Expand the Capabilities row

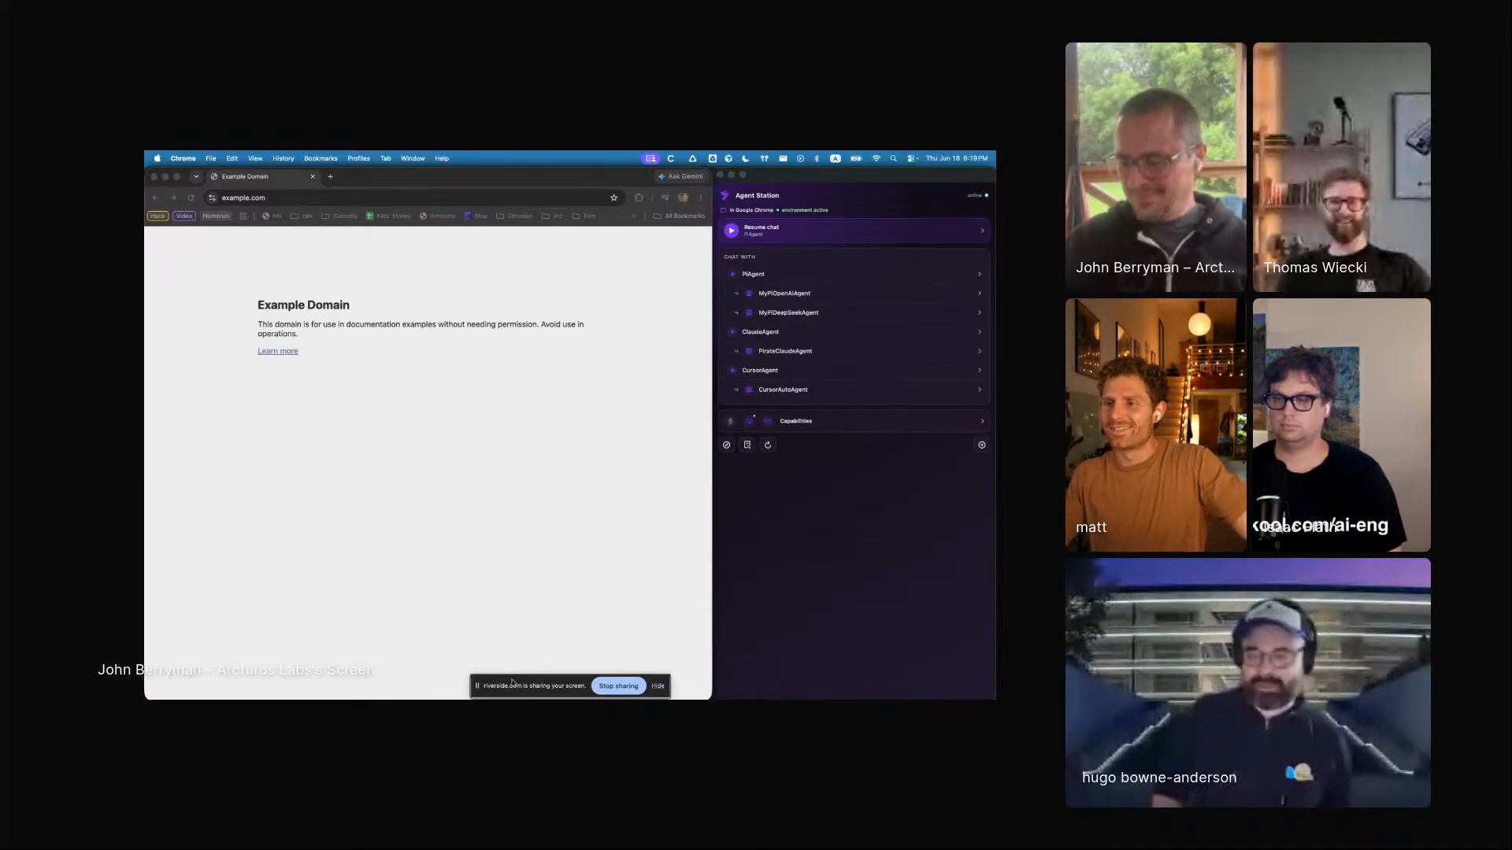tap(854, 421)
